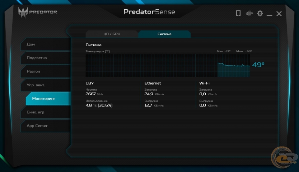The height and width of the screenshot is (172, 299).
Task: Open the sound waveform icon
Action: click(x=249, y=13)
